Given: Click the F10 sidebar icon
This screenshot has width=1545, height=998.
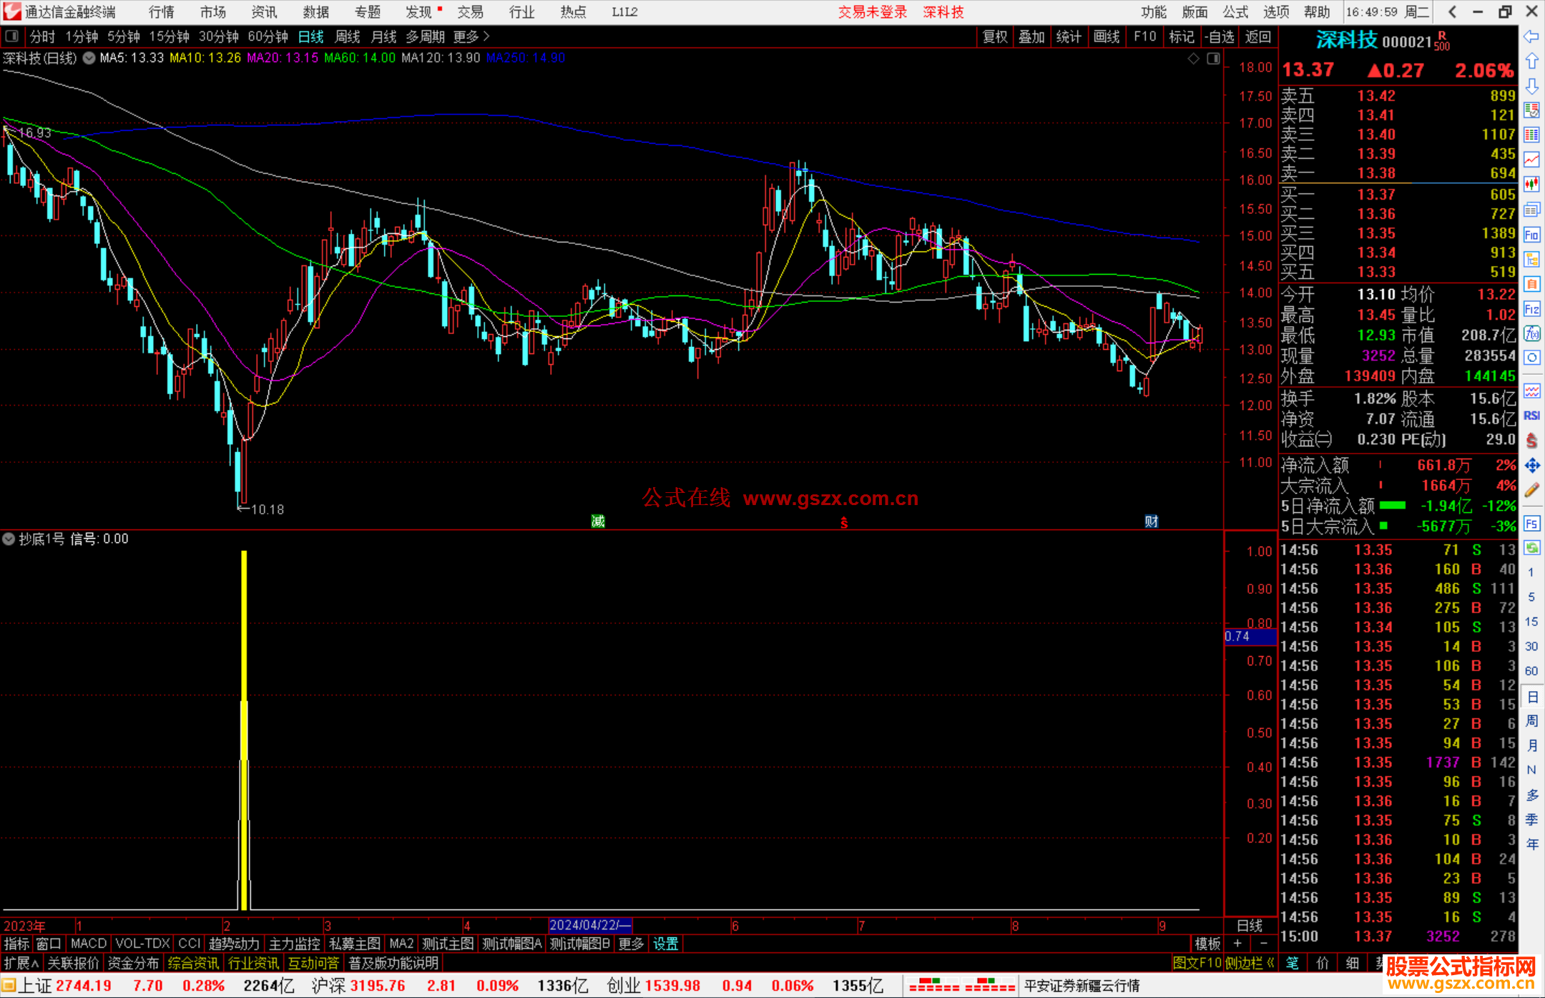Looking at the screenshot, I should pyautogui.click(x=1531, y=235).
